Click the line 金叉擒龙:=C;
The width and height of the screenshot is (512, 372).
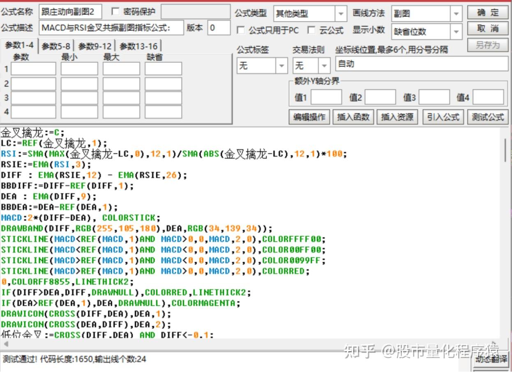[32, 132]
